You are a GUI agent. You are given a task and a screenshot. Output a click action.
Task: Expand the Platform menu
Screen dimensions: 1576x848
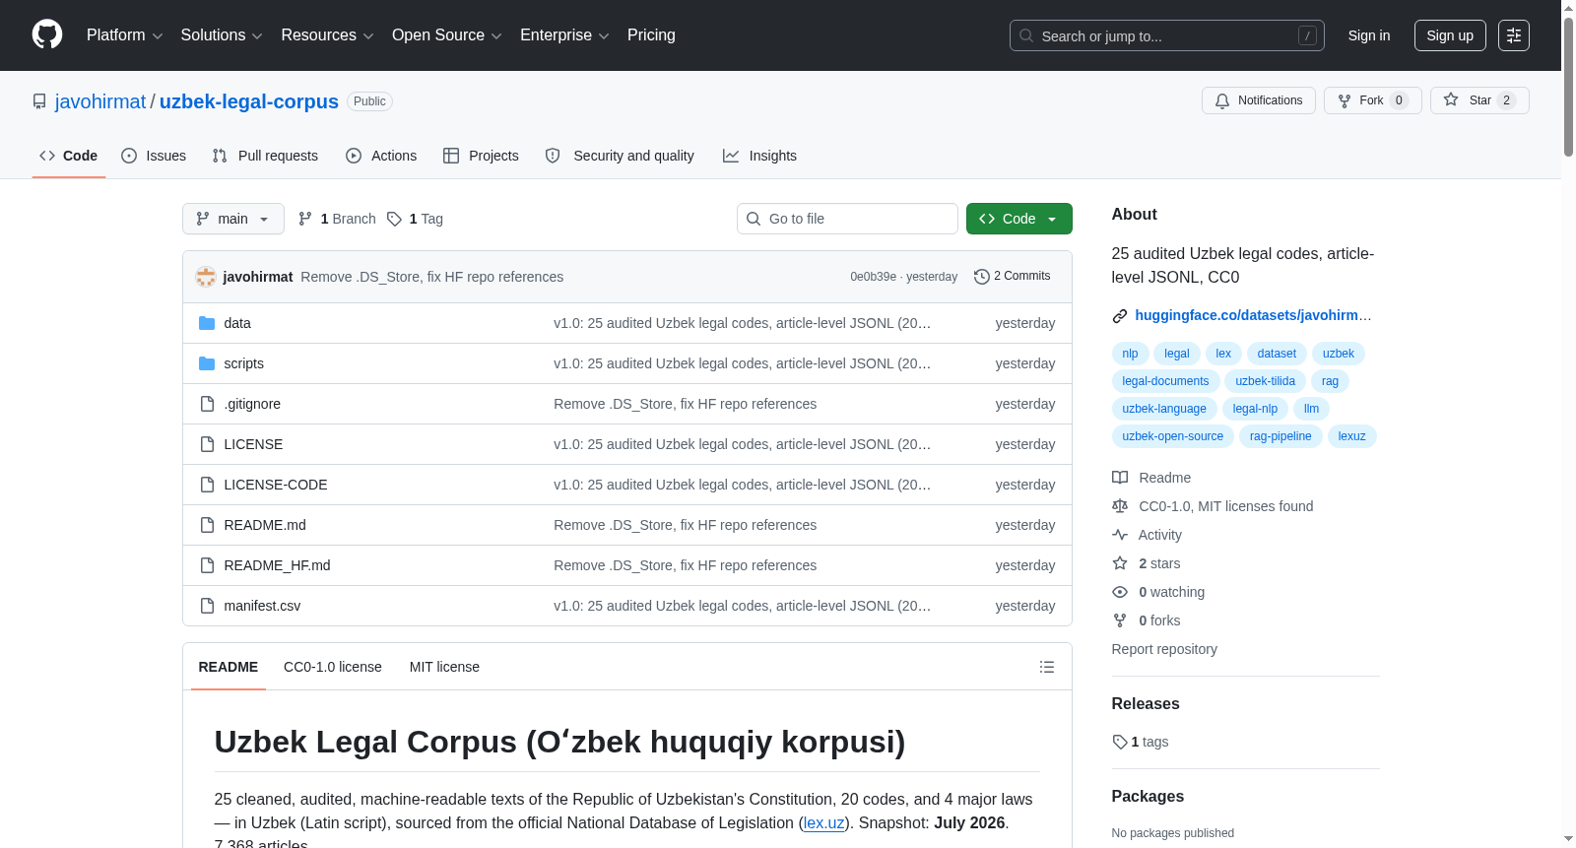(125, 35)
